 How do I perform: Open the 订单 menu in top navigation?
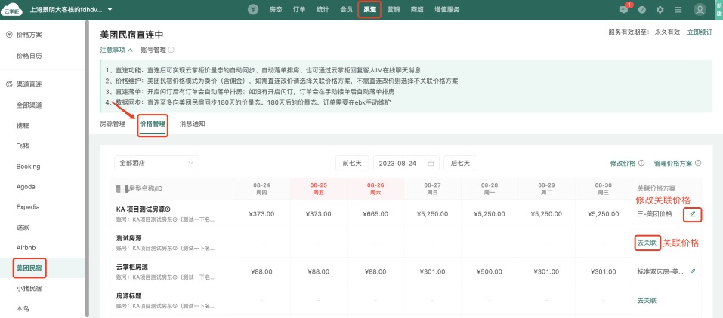[x=299, y=10]
